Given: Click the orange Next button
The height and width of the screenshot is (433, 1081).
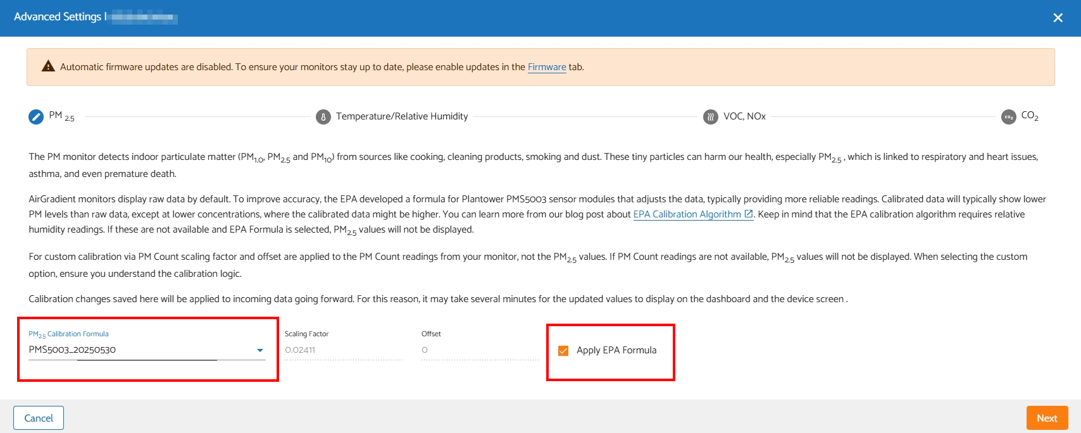Looking at the screenshot, I should pyautogui.click(x=1047, y=418).
